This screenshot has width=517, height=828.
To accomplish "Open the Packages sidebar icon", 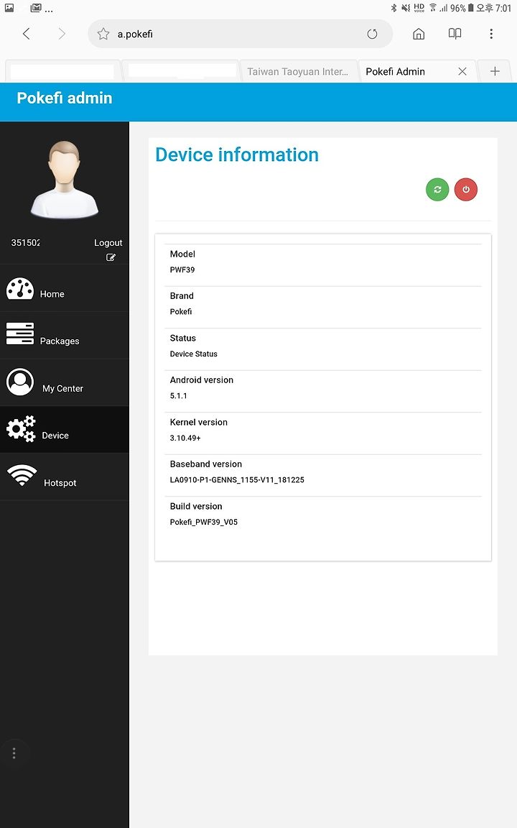I will pos(20,333).
